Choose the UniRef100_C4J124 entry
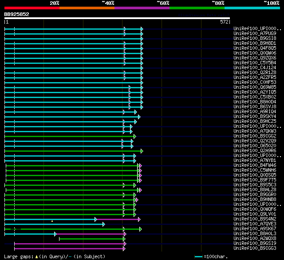The width and height of the screenshot is (284, 260). pyautogui.click(x=255, y=67)
